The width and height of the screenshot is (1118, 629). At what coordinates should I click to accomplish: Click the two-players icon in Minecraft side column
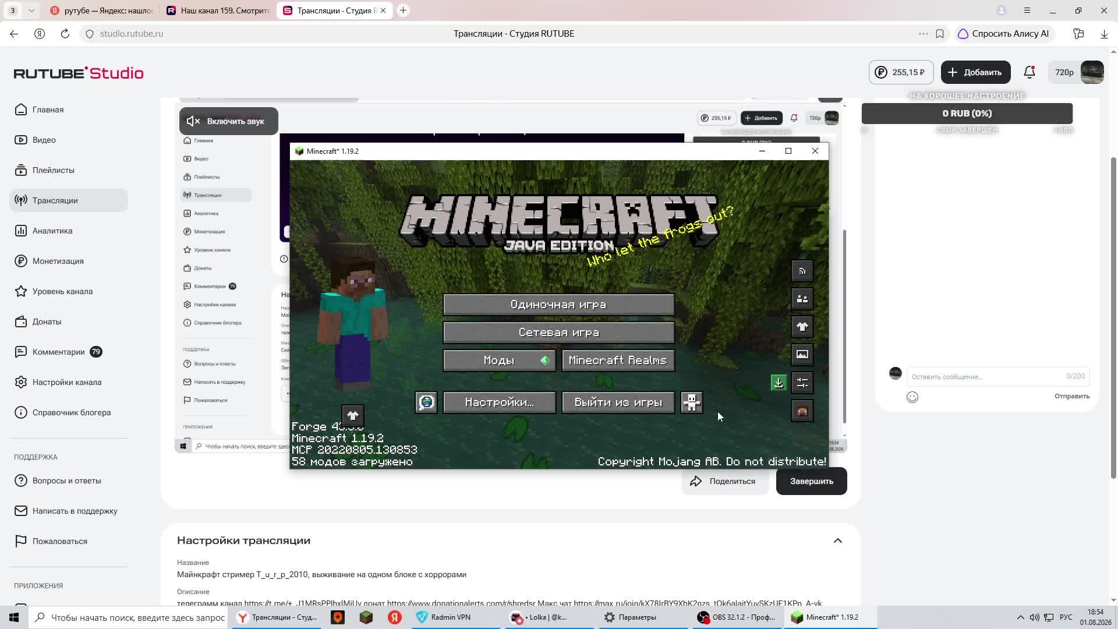[x=802, y=299]
